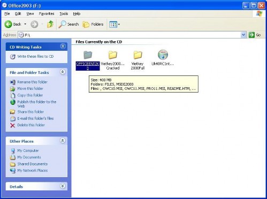Click the CD write icon
The width and height of the screenshot is (267, 199).
click(13, 57)
